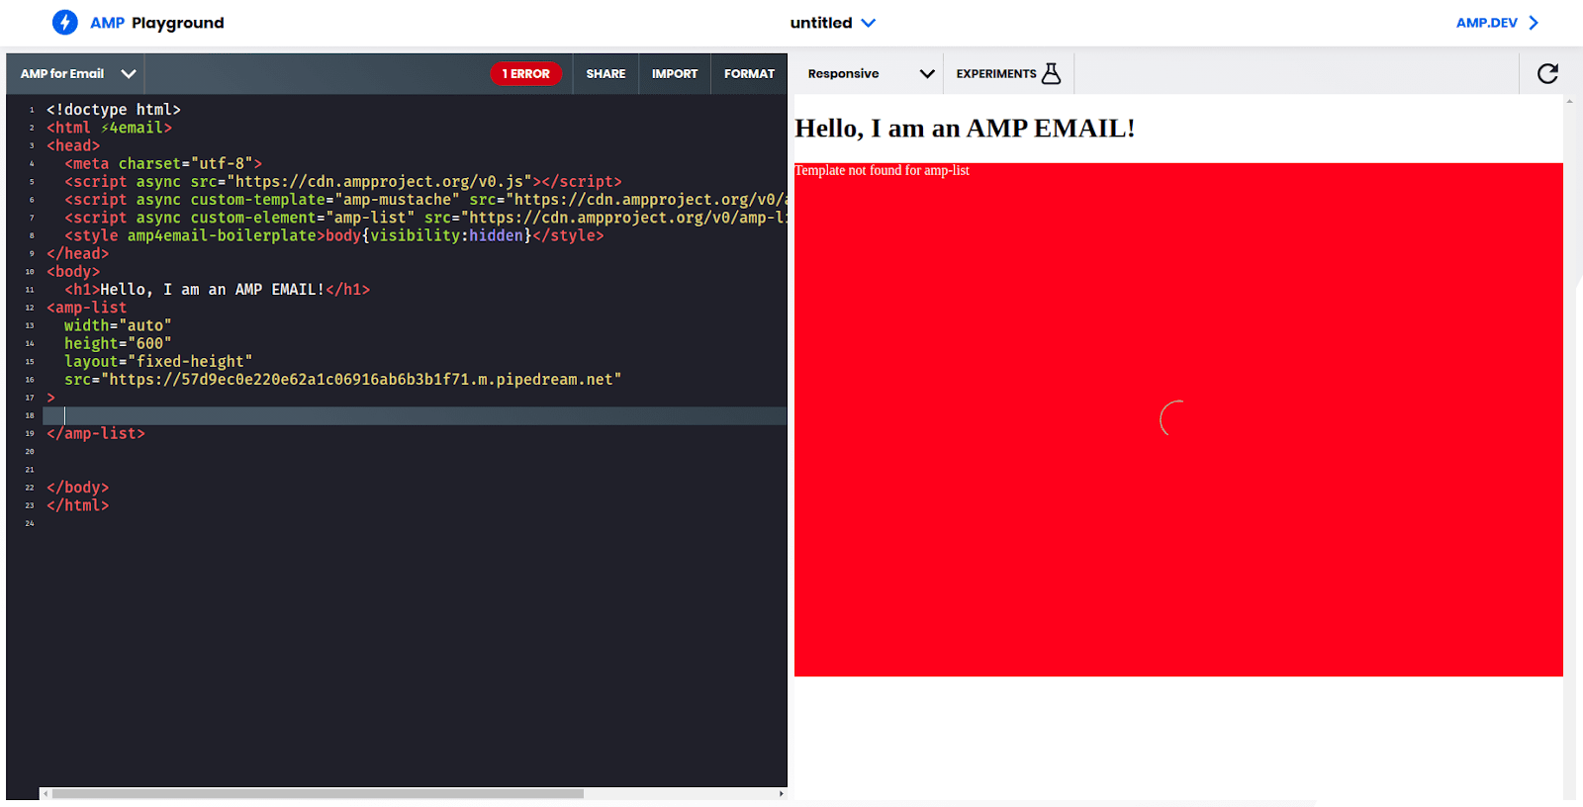Viewport: 1583px width, 807px height.
Task: Click the <h1>Hello, I am an AMP EMAIL! code line
Action: pos(218,290)
